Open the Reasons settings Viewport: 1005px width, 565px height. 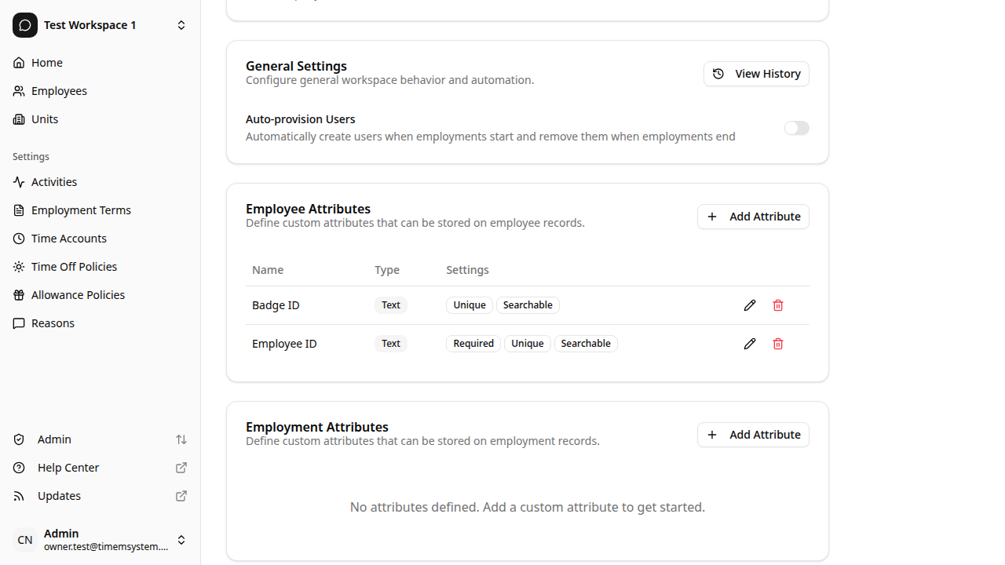(53, 323)
